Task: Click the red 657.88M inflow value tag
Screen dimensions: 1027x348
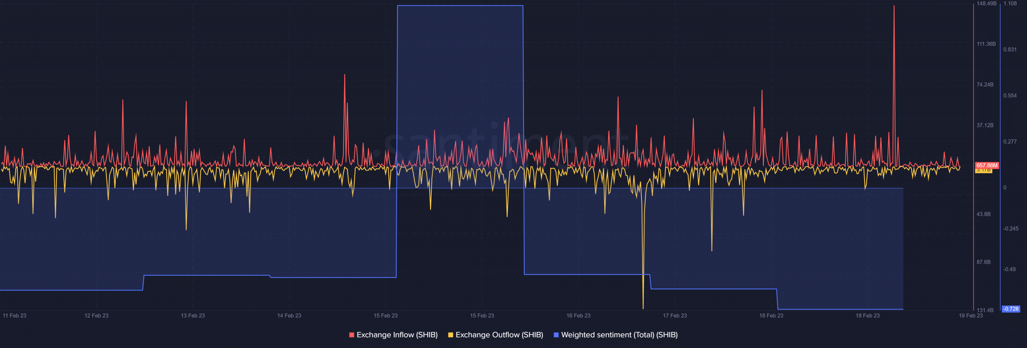Action: pyautogui.click(x=986, y=165)
